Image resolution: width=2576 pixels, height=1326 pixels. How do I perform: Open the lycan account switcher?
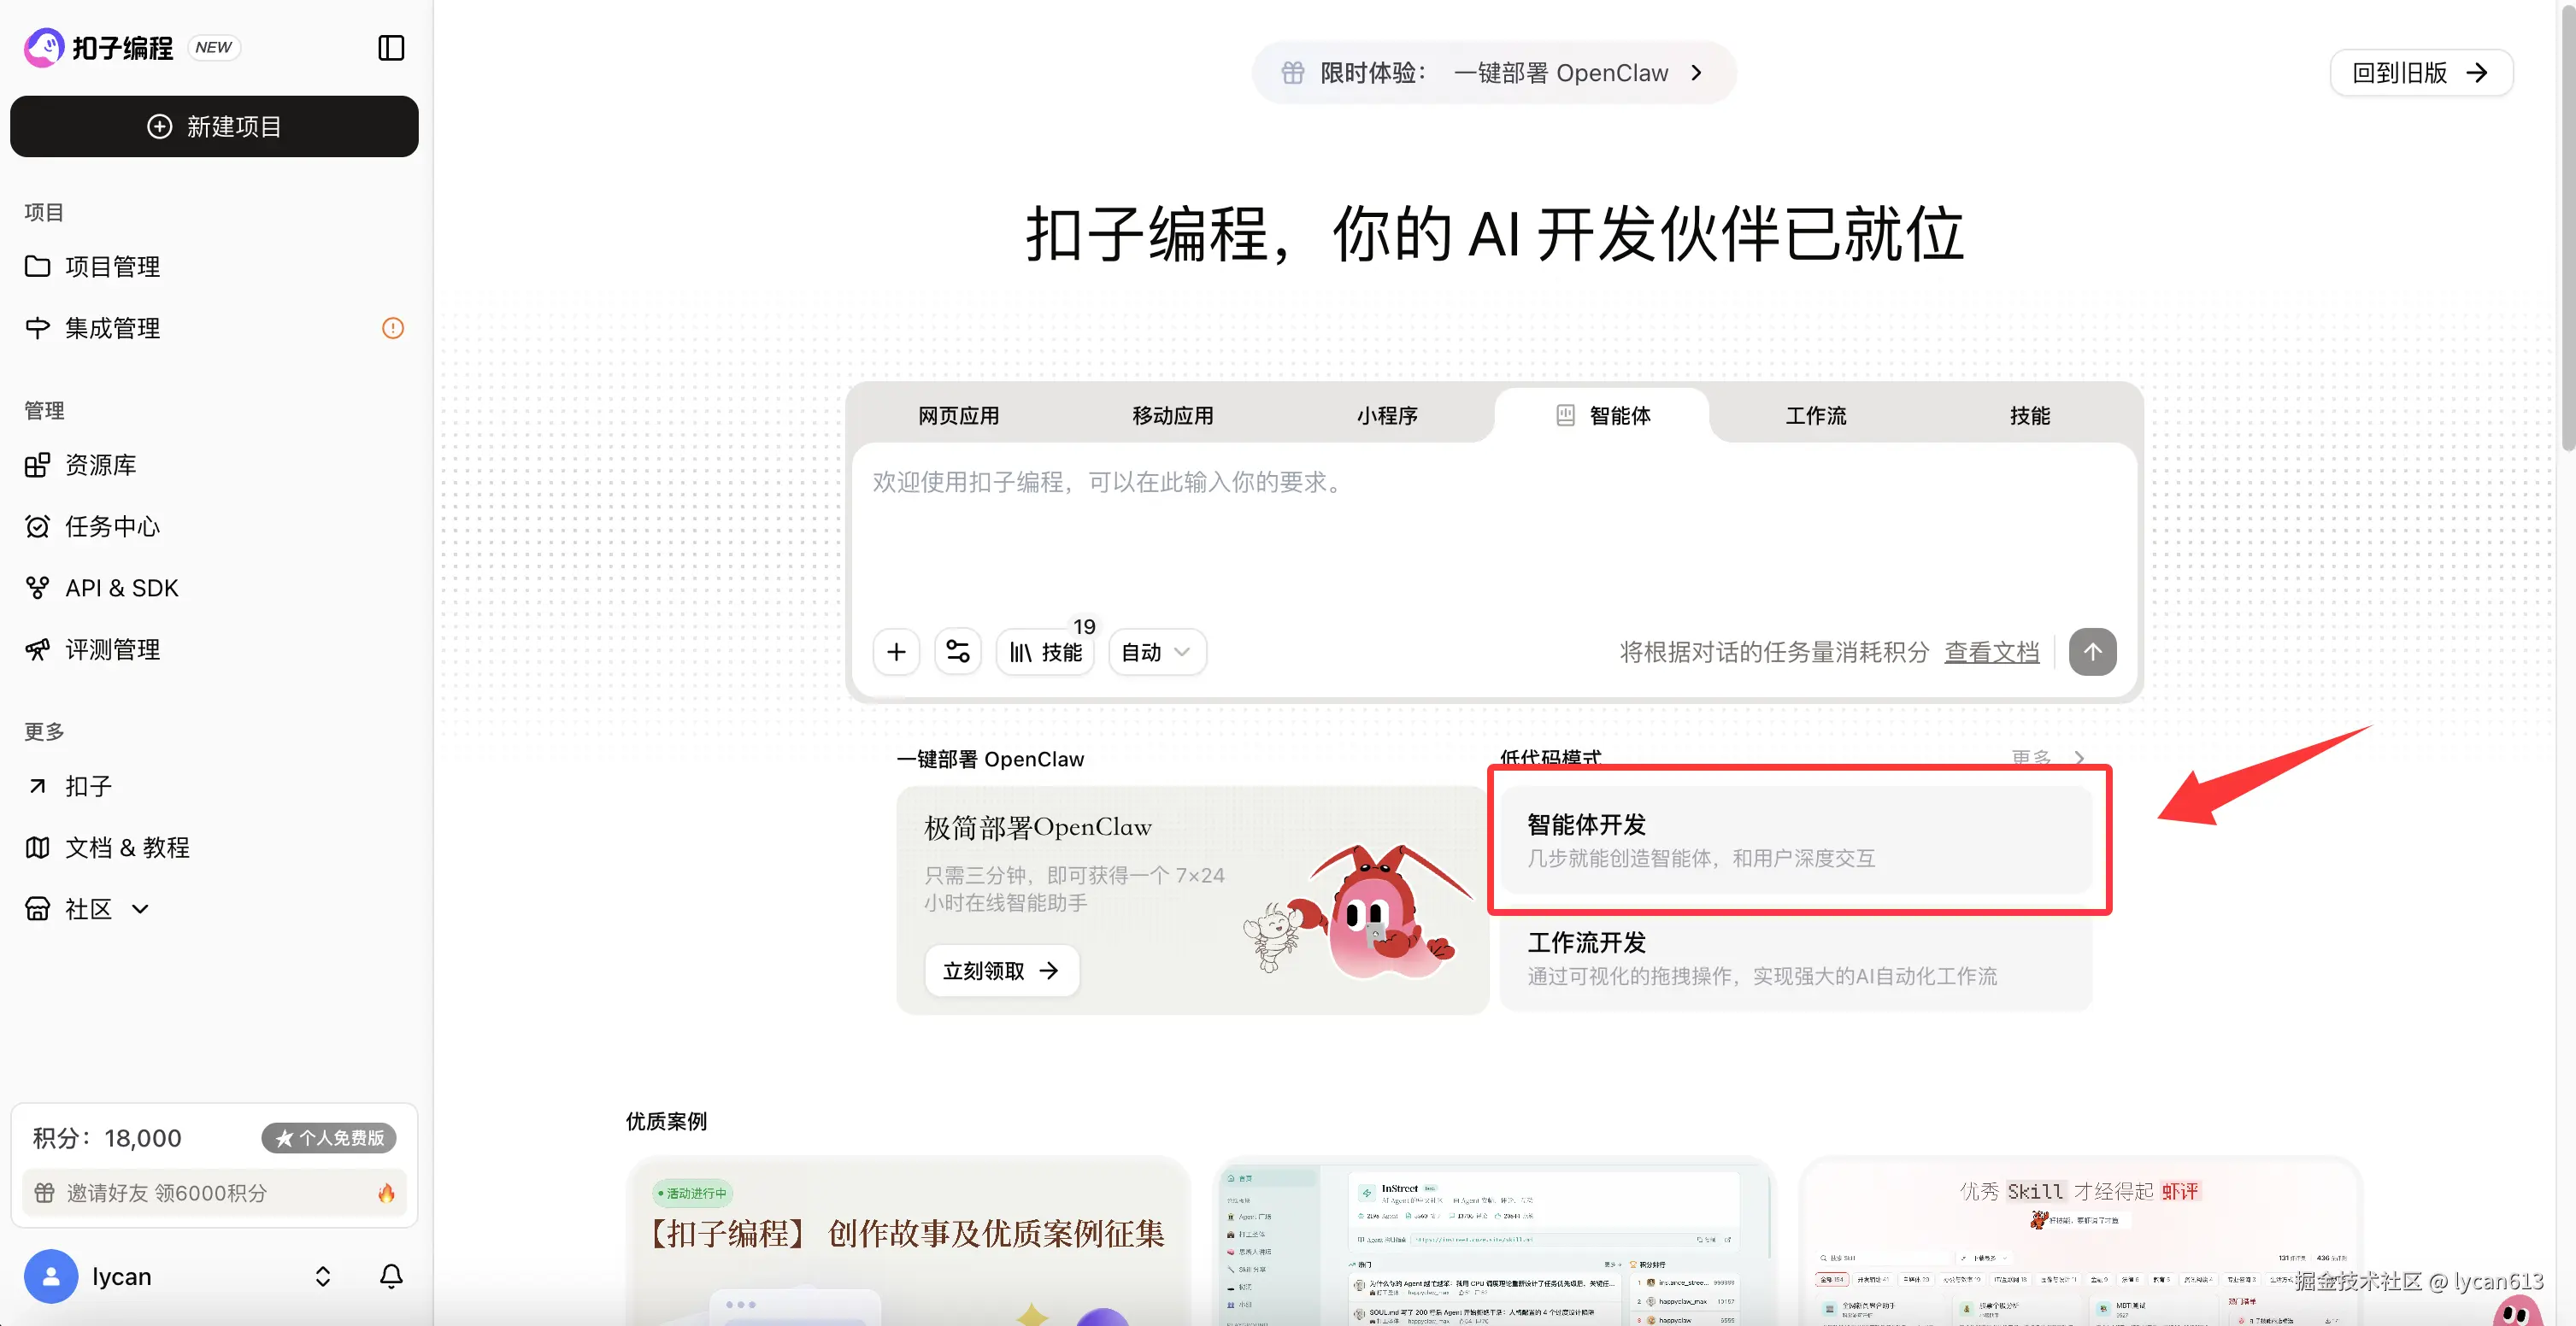[322, 1276]
